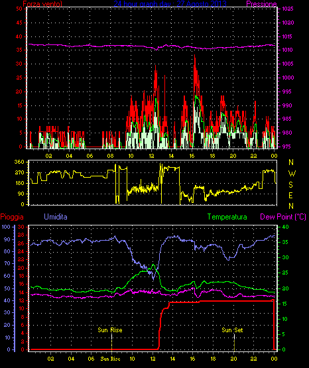Select '25' on the green temperature axis
309x368 pixels.
(285, 273)
